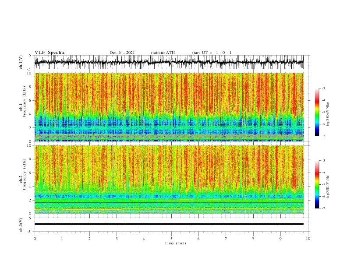The image size is (347, 268).
Task: Click time axis tick label "3"
Action: pos(117,239)
